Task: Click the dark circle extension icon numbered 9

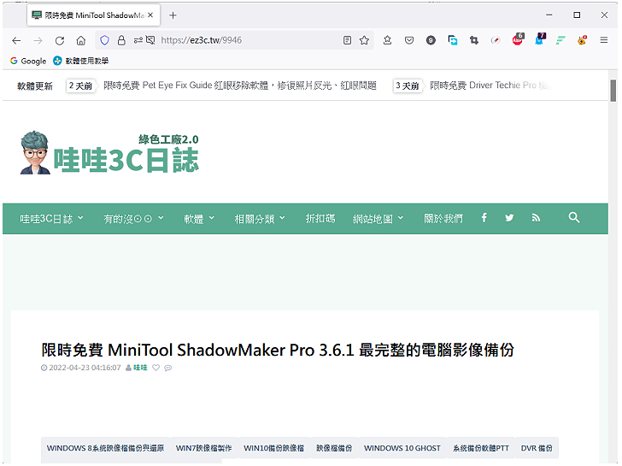Action: [431, 40]
